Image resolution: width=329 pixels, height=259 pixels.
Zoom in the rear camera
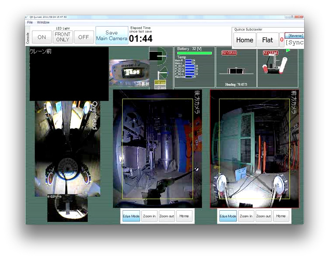pyautogui.click(x=149, y=216)
